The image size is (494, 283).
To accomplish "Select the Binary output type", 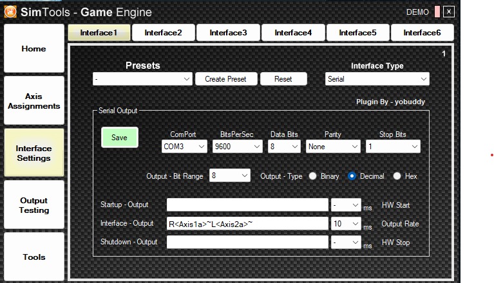I will [x=313, y=176].
